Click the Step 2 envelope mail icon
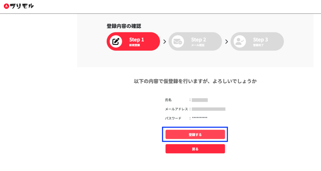 [x=178, y=42]
